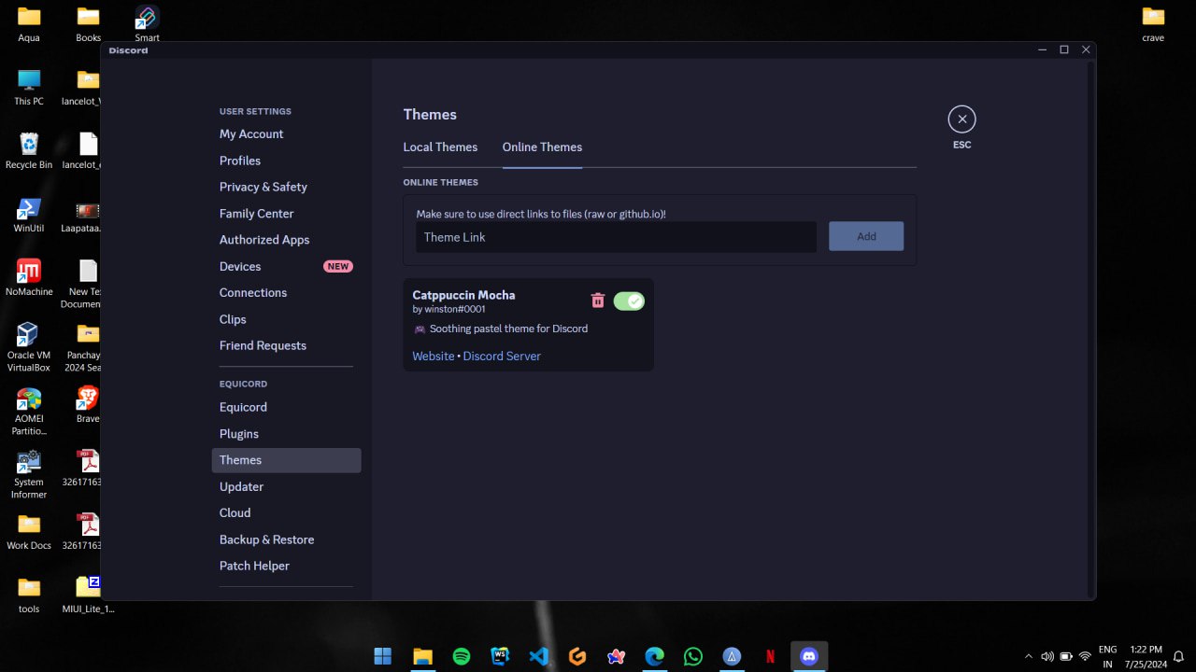Screen dimensions: 1196x672
Task: Open Clips settings
Action: click(286, 319)
